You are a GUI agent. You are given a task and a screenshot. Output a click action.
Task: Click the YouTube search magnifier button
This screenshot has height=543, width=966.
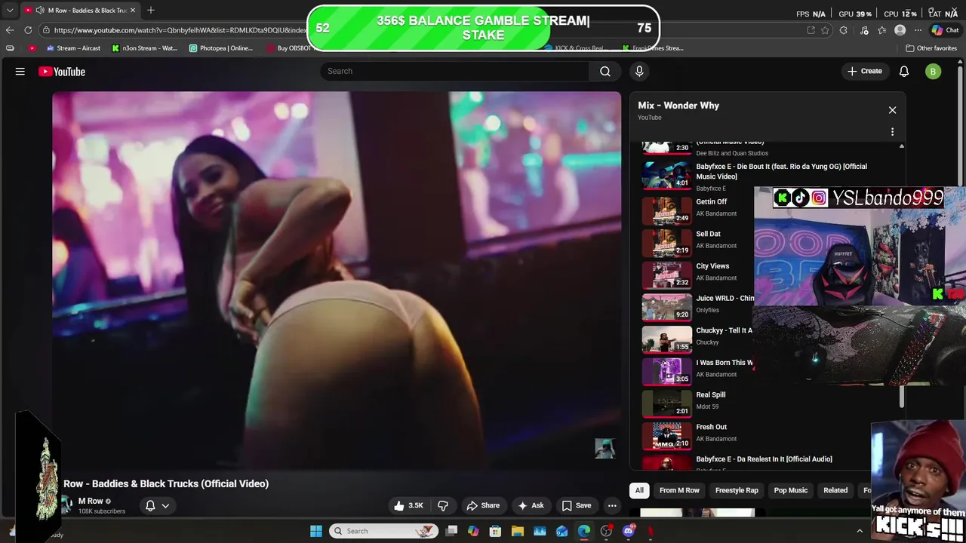click(x=605, y=71)
